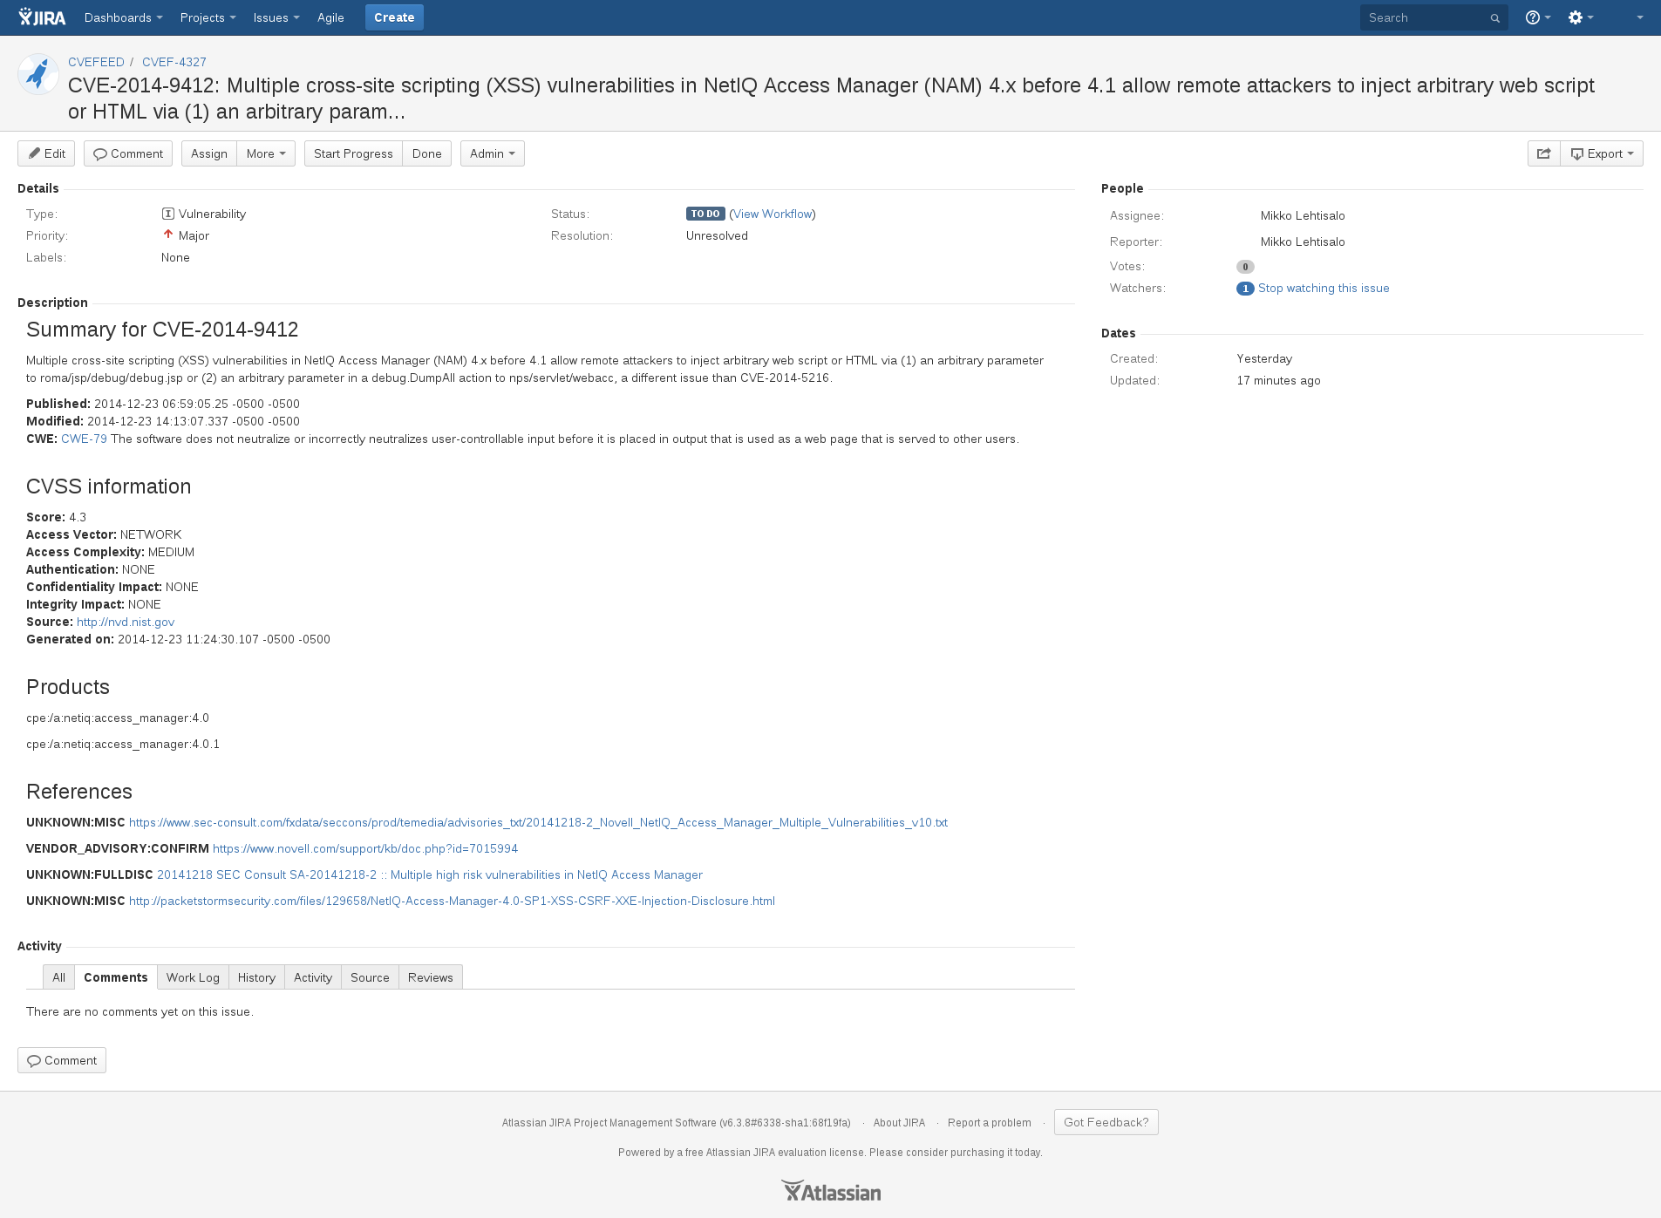1661x1218 pixels.
Task: Click the votes count badge
Action: click(x=1244, y=267)
